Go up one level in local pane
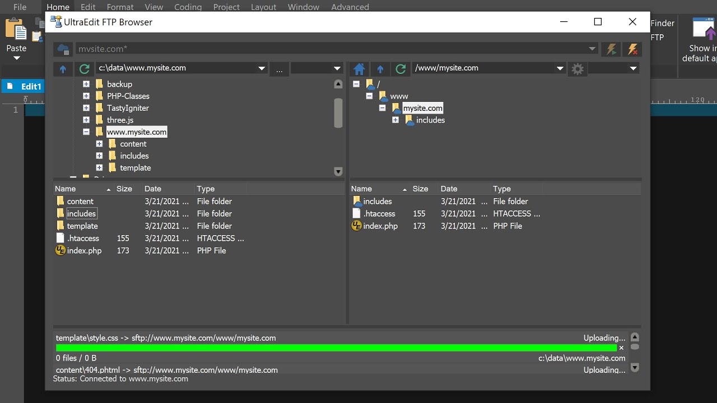Image resolution: width=717 pixels, height=403 pixels. (x=63, y=69)
